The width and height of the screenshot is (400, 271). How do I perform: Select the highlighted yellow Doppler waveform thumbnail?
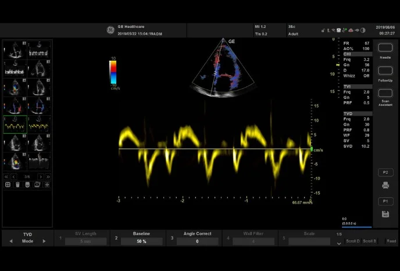pos(15,124)
